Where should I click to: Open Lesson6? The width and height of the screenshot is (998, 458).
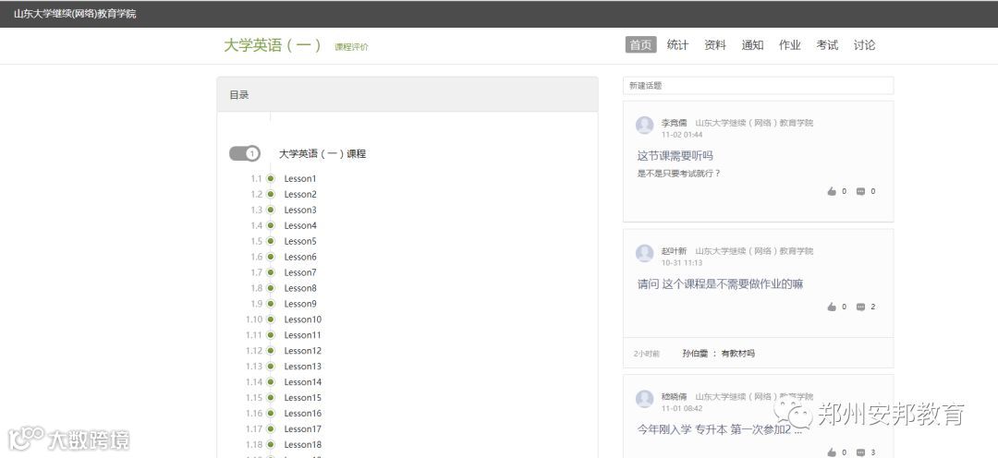point(300,257)
